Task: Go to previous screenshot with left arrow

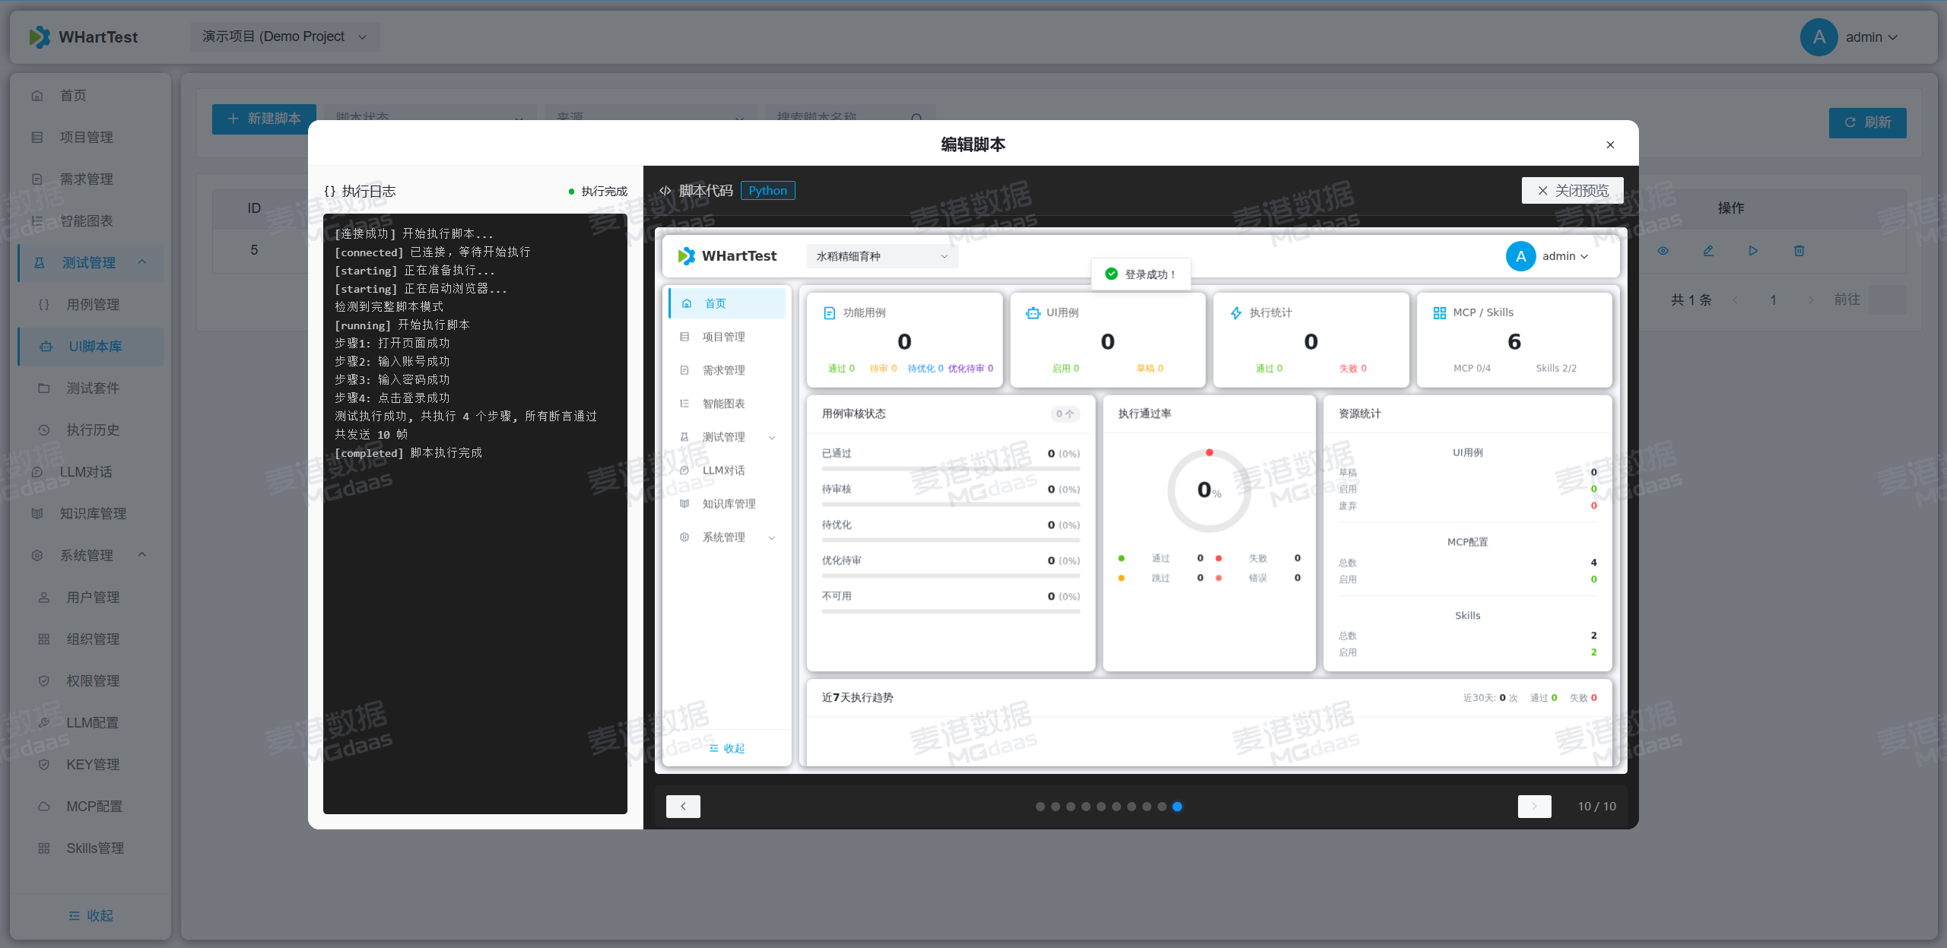Action: pos(683,806)
